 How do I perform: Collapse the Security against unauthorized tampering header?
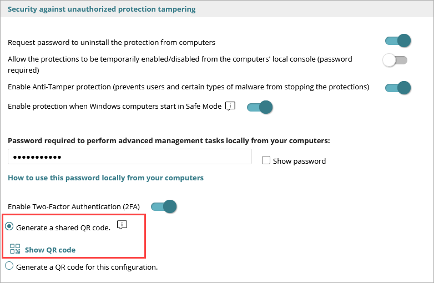pyautogui.click(x=102, y=9)
